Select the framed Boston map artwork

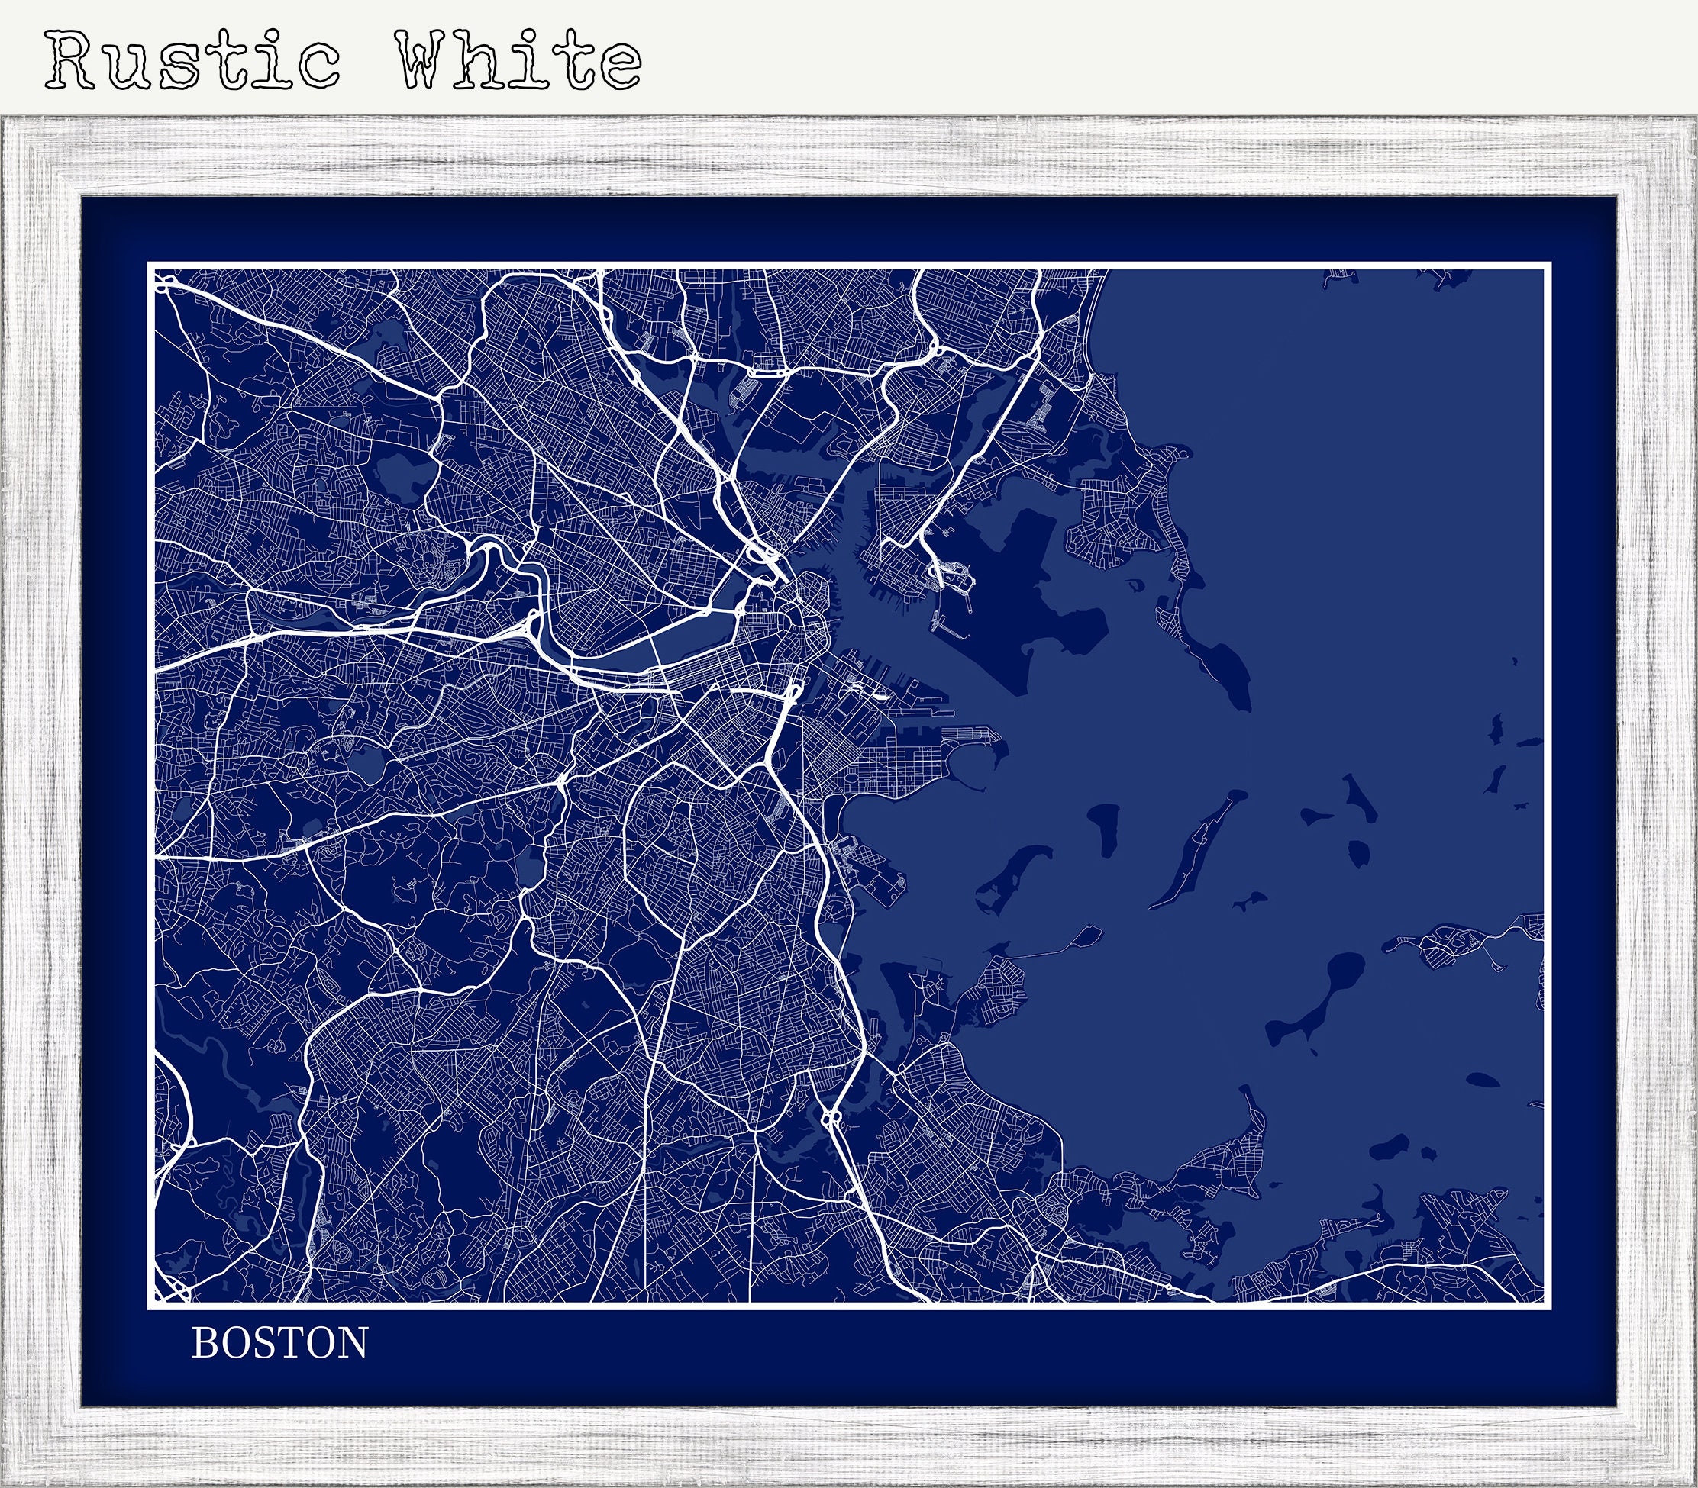(x=849, y=802)
